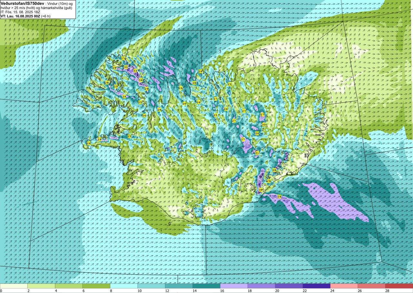
Task: Click the 10–12 m/s light teal legend swatch
Action: [x=151, y=286]
